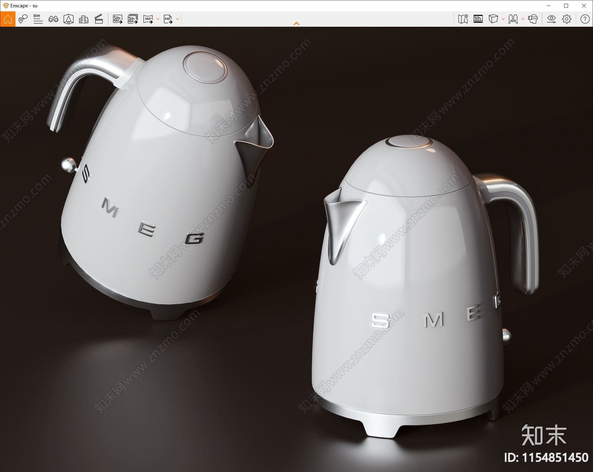
Task: Expand the EXE export dropdown arrow
Action: pyautogui.click(x=178, y=19)
